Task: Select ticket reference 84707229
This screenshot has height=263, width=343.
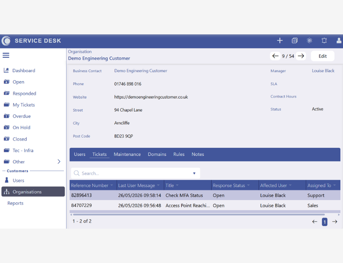Action: click(81, 205)
